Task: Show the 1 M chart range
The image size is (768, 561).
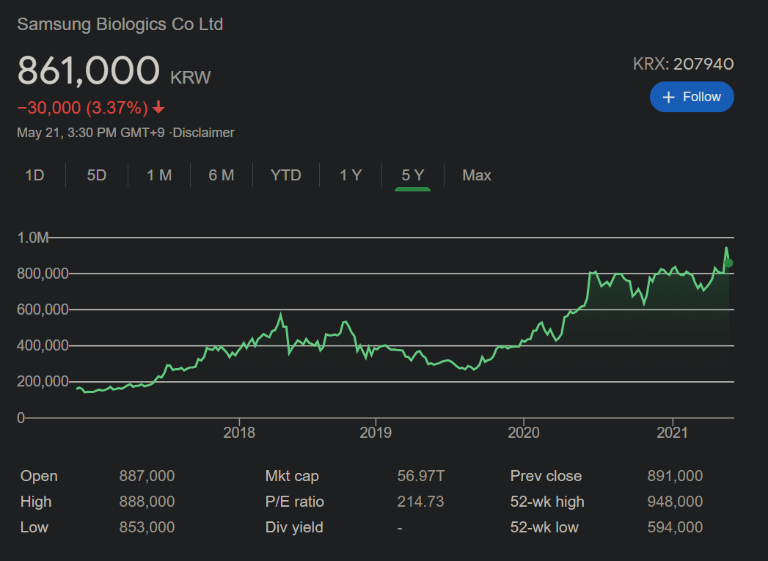Action: (x=159, y=175)
